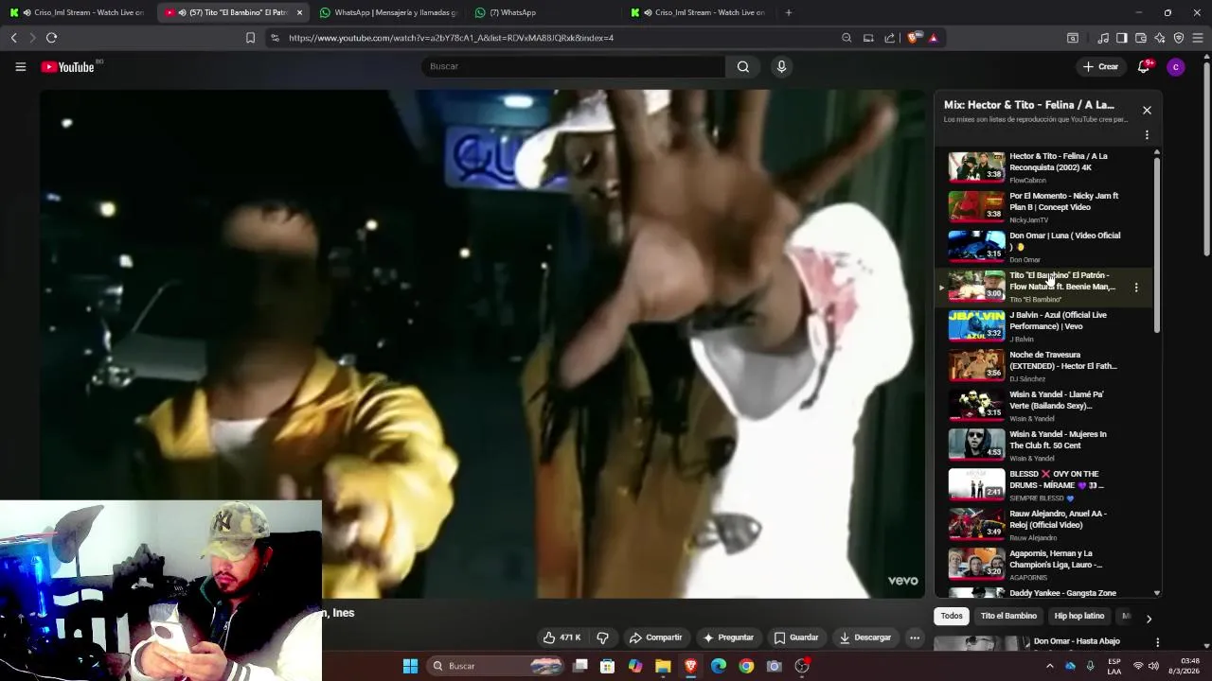Dislike the video thumbs-down button
The height and width of the screenshot is (681, 1212).
(602, 637)
